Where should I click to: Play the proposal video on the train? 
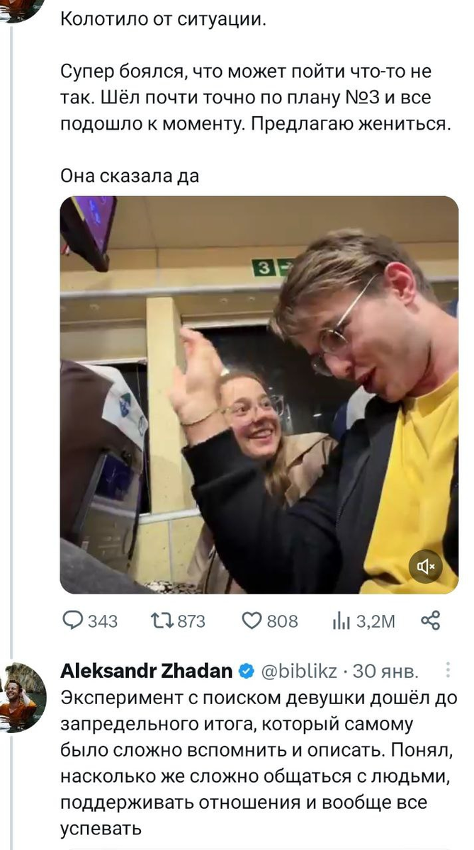pos(259,395)
